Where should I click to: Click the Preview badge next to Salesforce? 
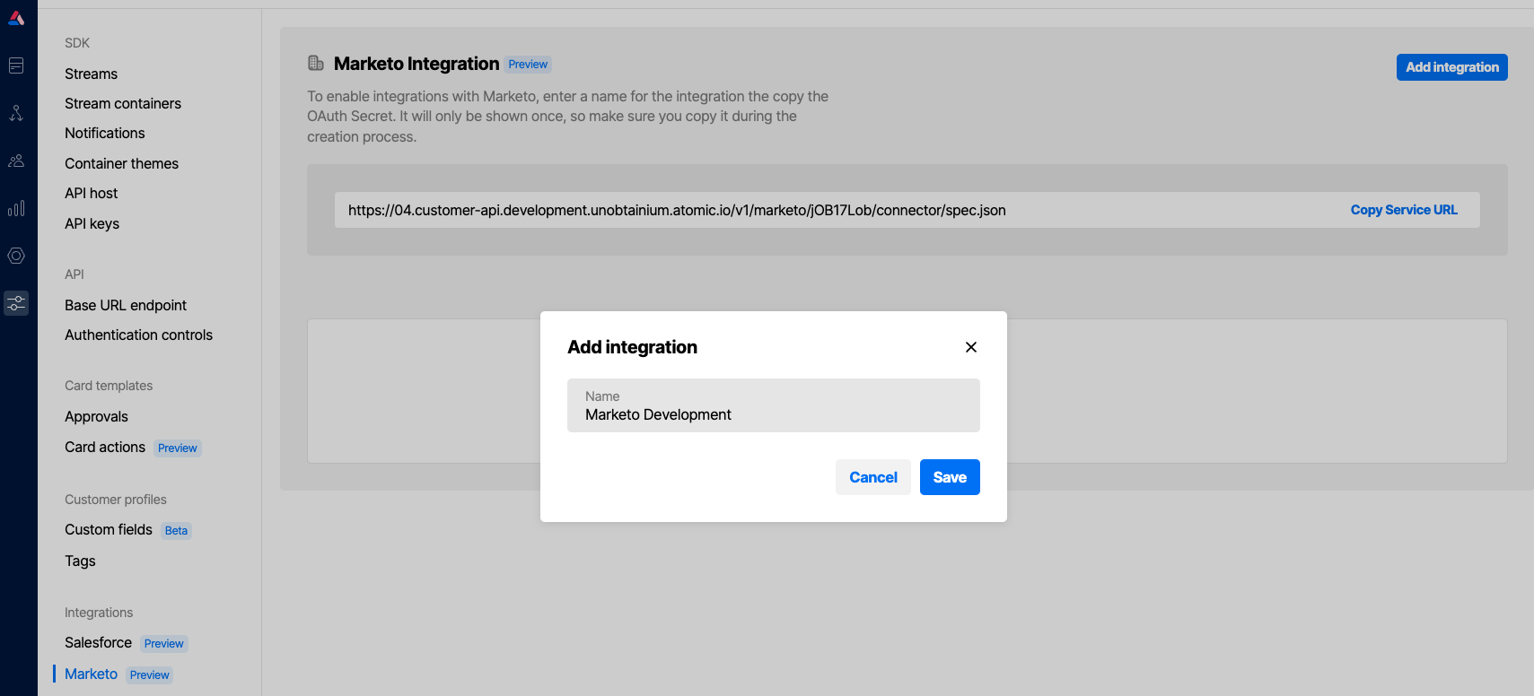[x=163, y=644]
